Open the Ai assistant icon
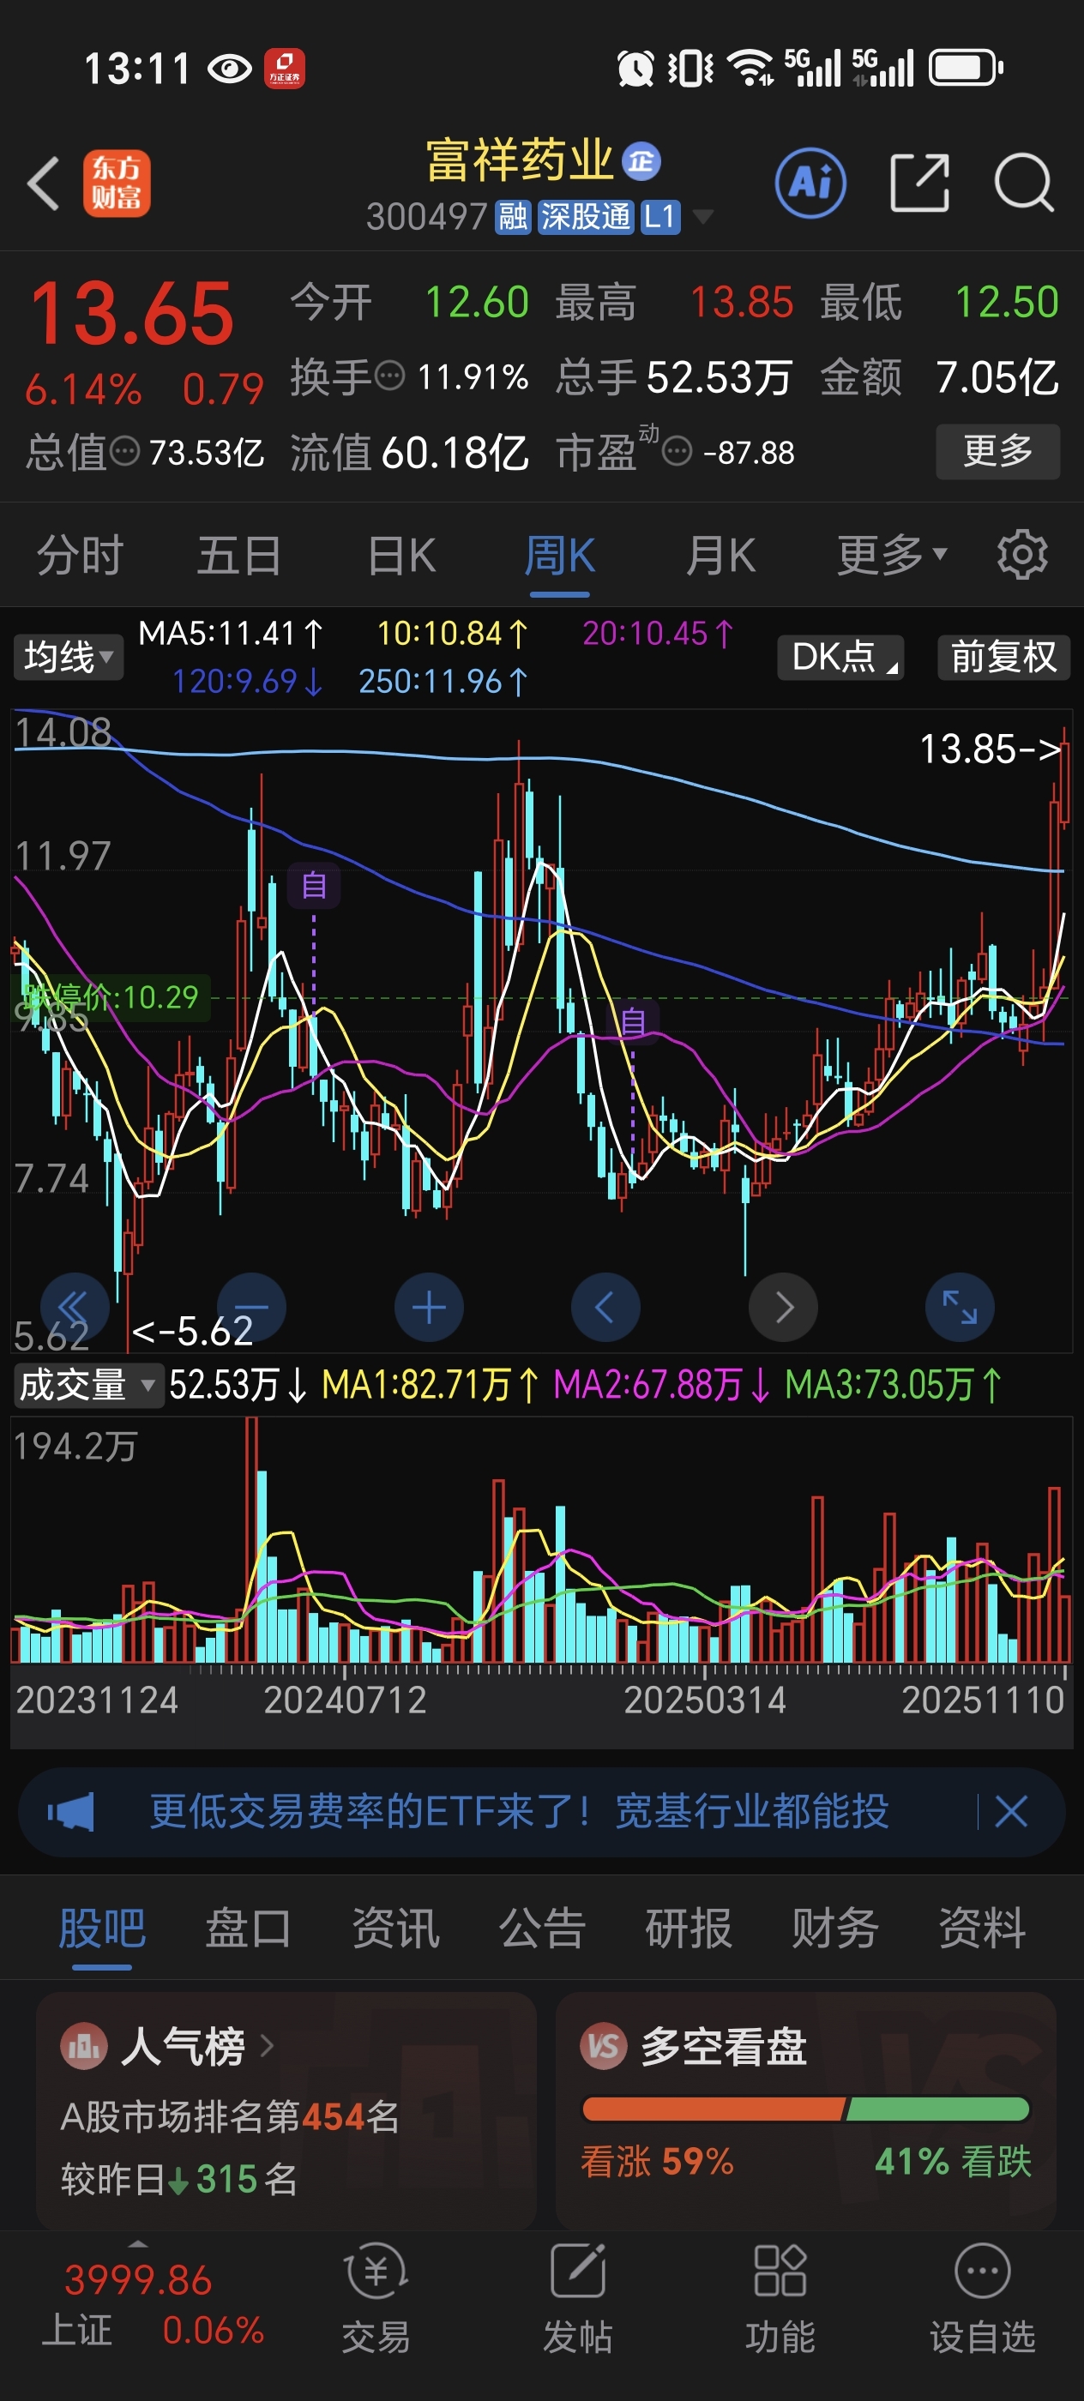 (811, 183)
